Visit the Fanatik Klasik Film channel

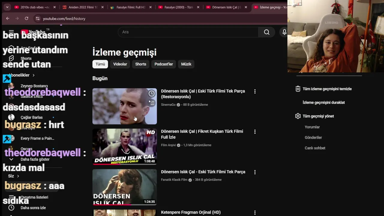coord(174,180)
